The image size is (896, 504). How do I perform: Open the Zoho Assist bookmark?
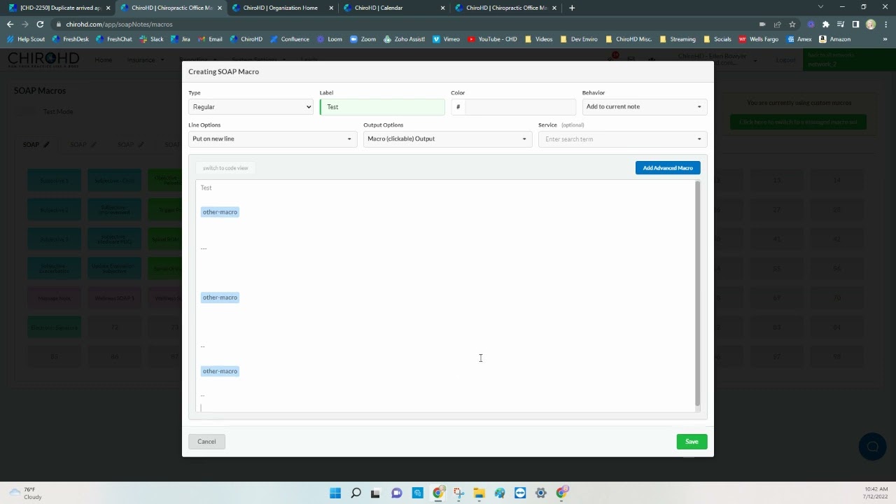point(404,39)
